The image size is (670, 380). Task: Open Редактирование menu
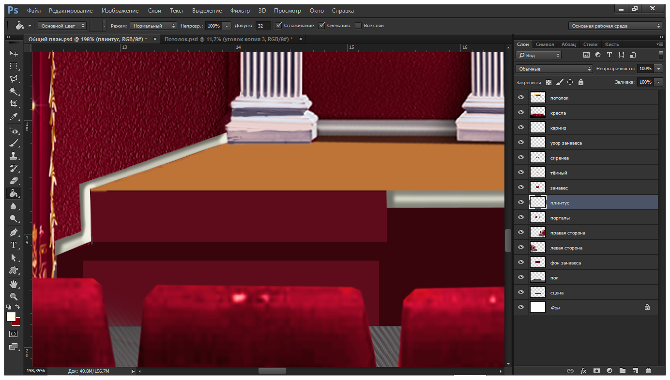click(x=72, y=11)
